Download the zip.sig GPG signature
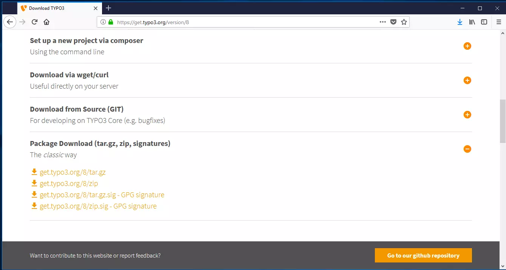This screenshot has height=270, width=506. (98, 206)
